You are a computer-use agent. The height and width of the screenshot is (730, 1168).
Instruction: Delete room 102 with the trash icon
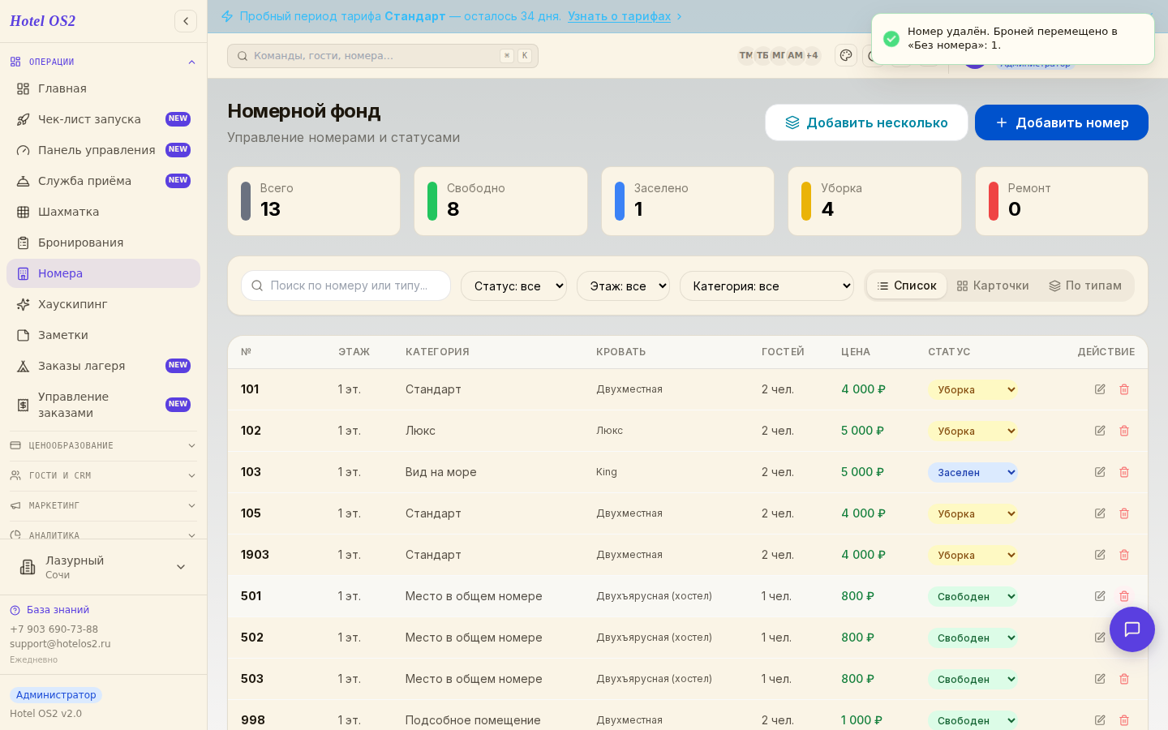tap(1124, 431)
